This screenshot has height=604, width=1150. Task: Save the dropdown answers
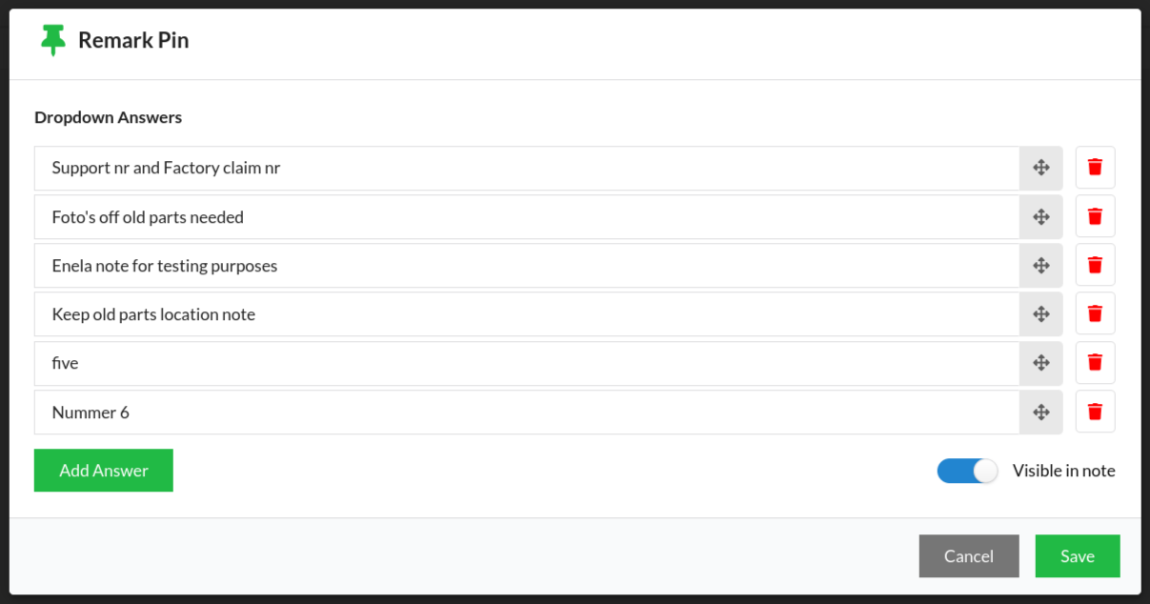pyautogui.click(x=1077, y=556)
